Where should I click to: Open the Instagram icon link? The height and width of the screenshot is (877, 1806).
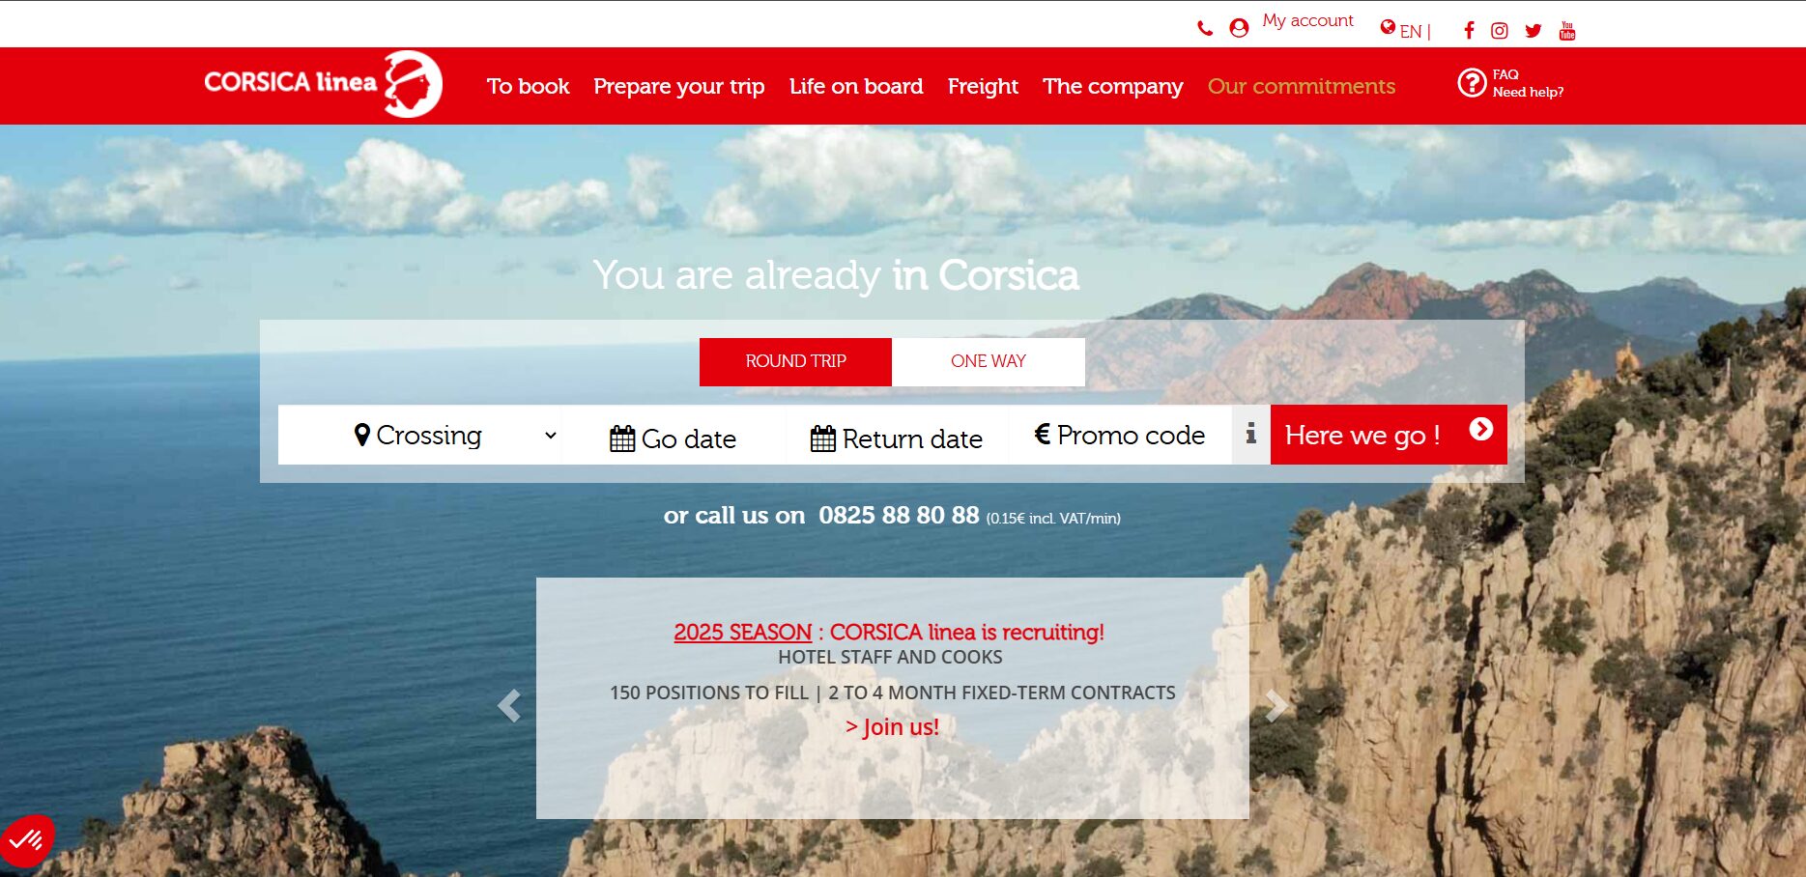pos(1499,31)
